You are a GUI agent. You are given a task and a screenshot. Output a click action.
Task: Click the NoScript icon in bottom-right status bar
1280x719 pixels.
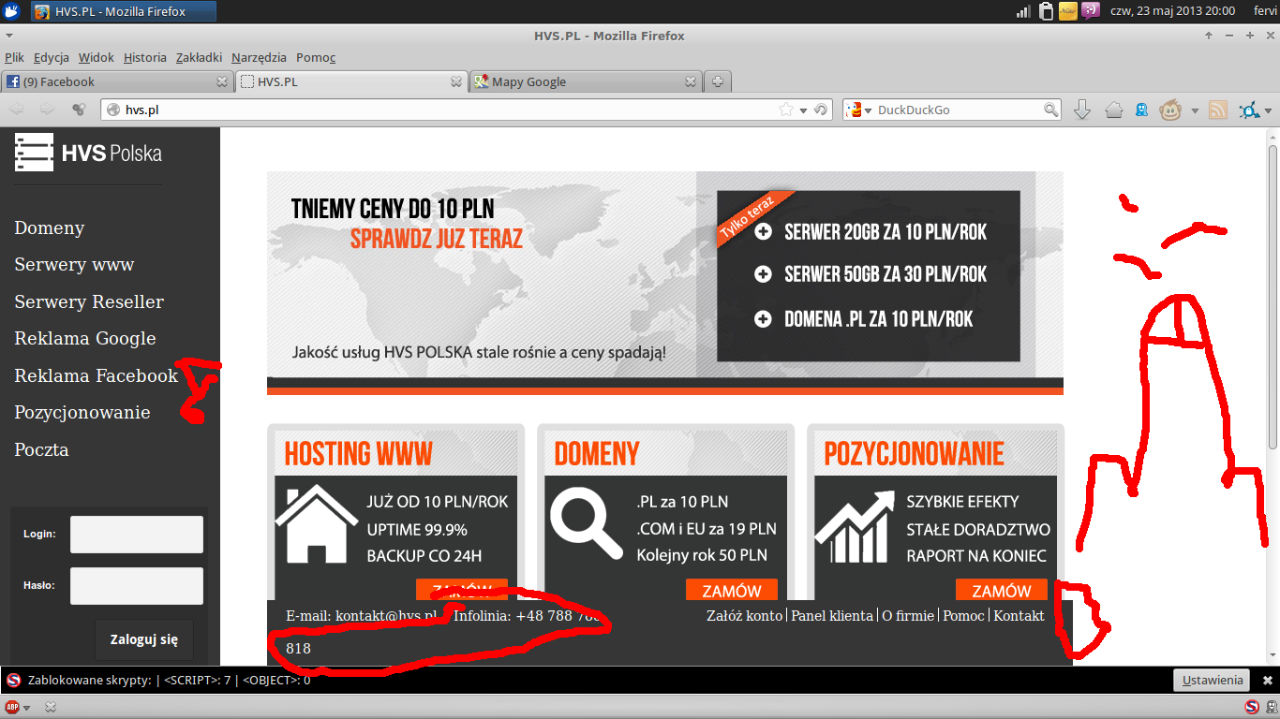[x=1252, y=707]
